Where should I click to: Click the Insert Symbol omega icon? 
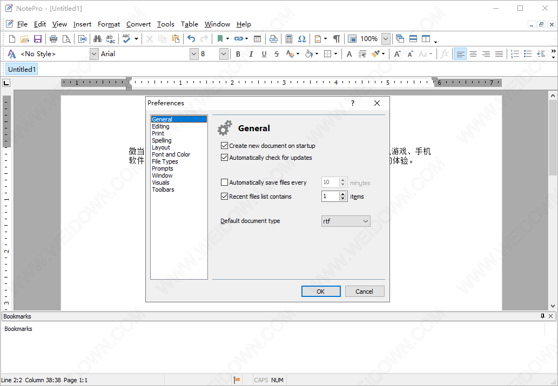302,39
